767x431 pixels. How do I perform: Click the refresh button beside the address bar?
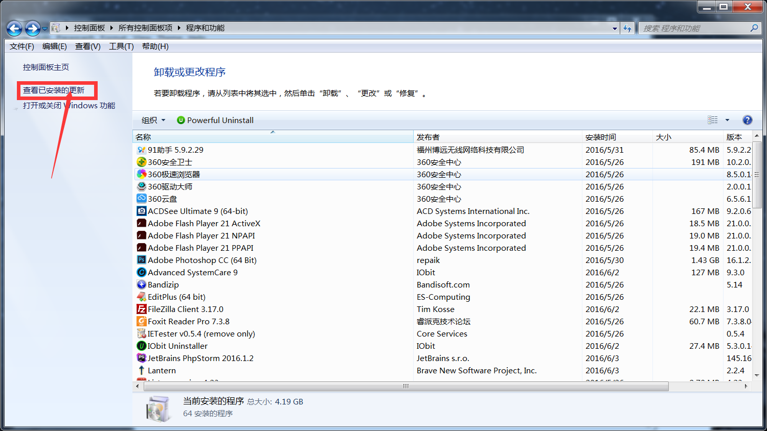(x=627, y=29)
